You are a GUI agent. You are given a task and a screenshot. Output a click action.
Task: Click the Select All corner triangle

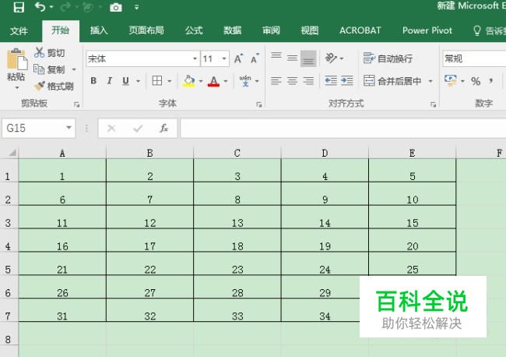coord(12,153)
